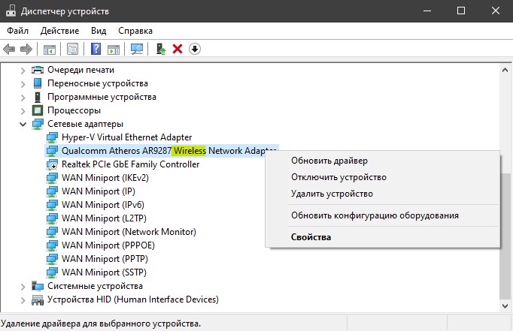Image resolution: width=513 pixels, height=331 pixels.
Task: Click the vertical scrollbar thumb
Action: 505,236
